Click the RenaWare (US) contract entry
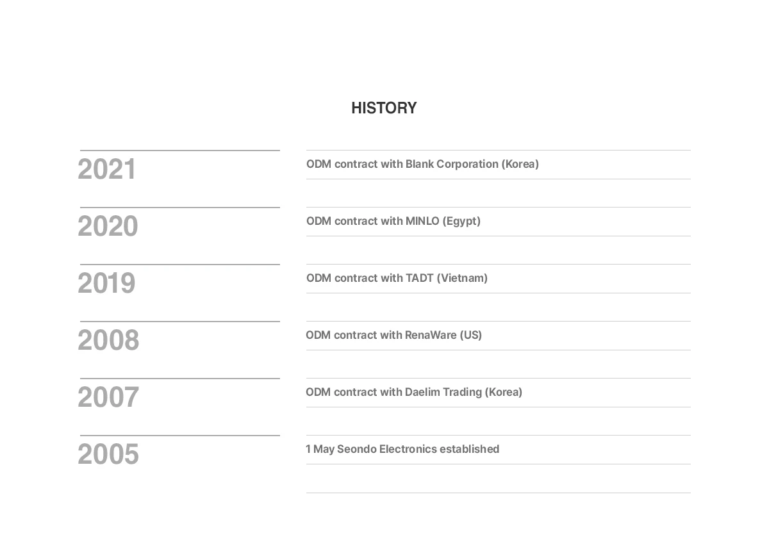This screenshot has width=769, height=556. [x=393, y=335]
